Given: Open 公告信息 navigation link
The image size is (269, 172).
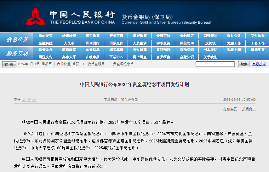Looking at the screenshot, I should click(x=93, y=49).
